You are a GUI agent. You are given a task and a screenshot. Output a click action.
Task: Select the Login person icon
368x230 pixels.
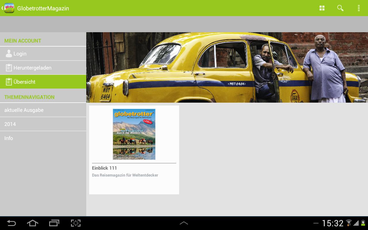[9, 53]
